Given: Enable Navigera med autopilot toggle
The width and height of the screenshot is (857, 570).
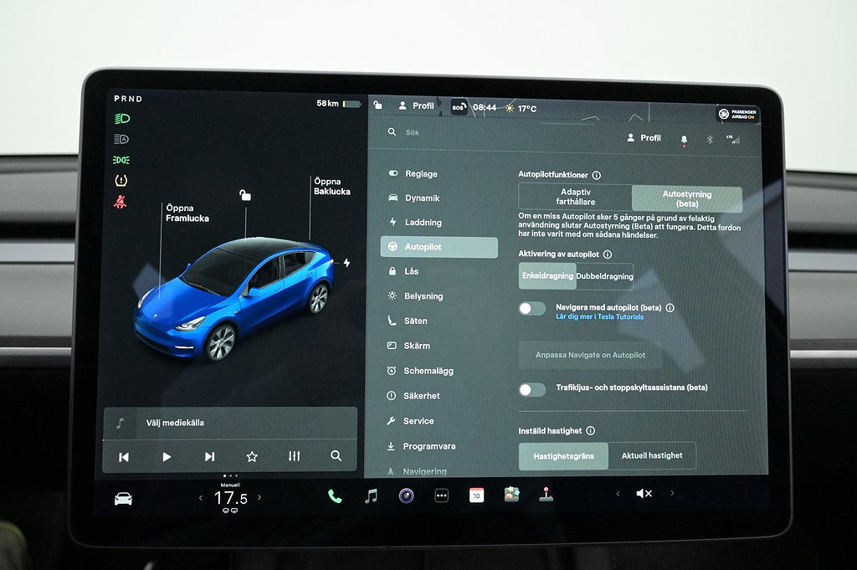Looking at the screenshot, I should 531,308.
